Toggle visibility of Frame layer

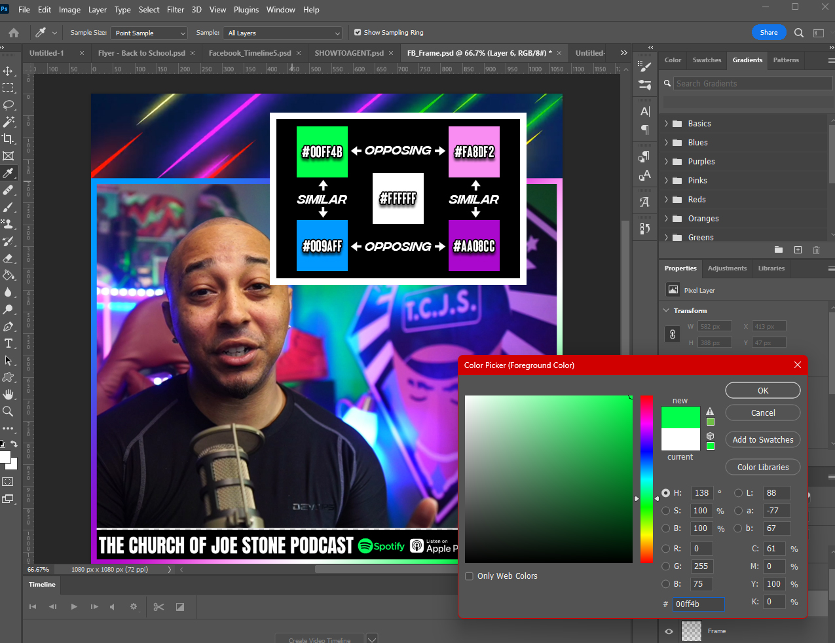(x=669, y=631)
